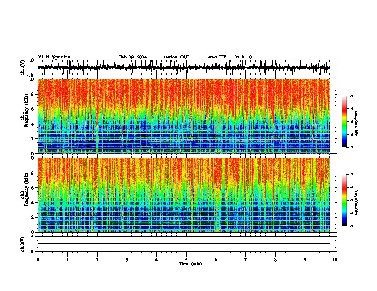Click the rightmost time axis label "10"

[335, 260]
